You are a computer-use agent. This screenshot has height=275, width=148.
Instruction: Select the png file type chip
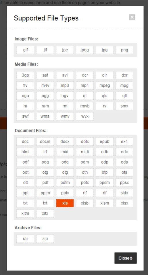pos(124,50)
